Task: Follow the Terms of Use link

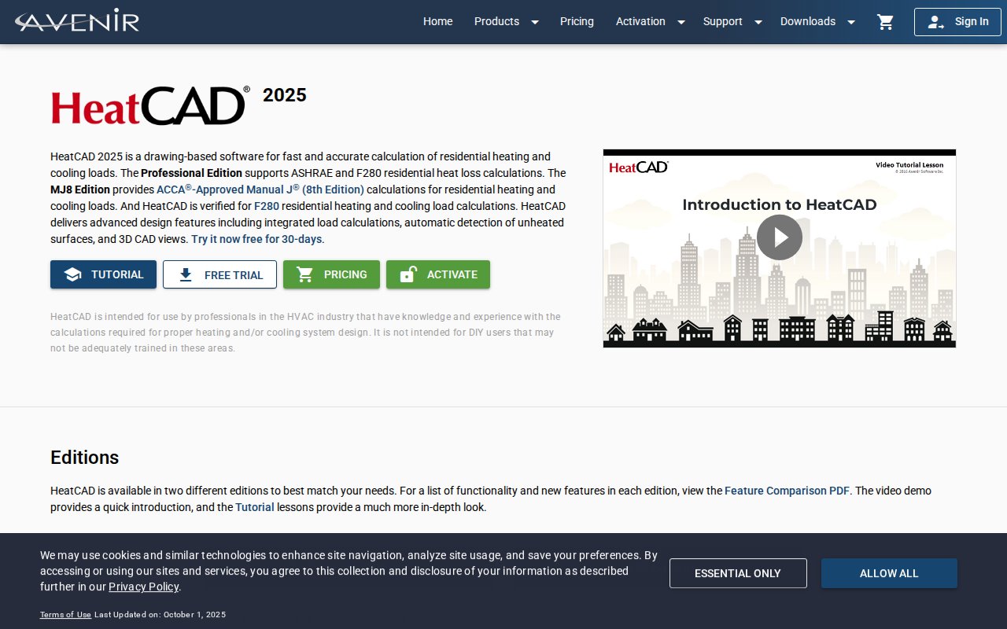Action: (65, 615)
